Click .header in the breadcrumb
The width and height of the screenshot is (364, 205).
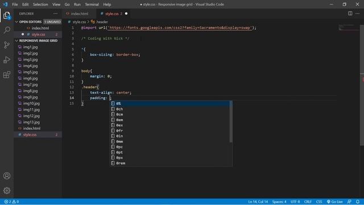pyautogui.click(x=102, y=22)
